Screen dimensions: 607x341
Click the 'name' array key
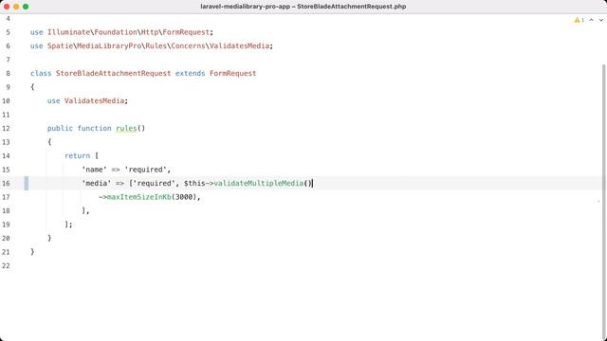[x=94, y=170]
